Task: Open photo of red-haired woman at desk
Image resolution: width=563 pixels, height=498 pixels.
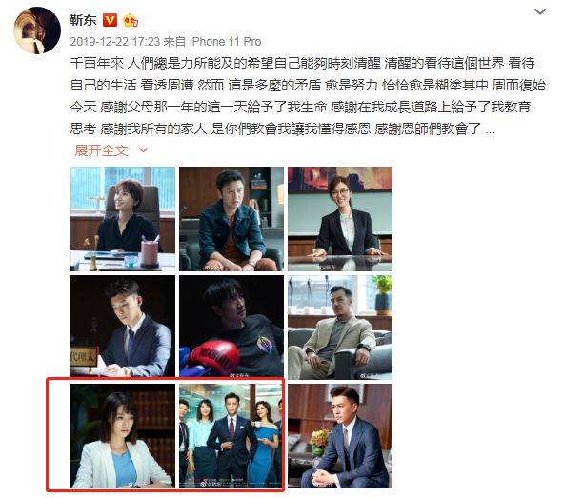Action: click(123, 219)
